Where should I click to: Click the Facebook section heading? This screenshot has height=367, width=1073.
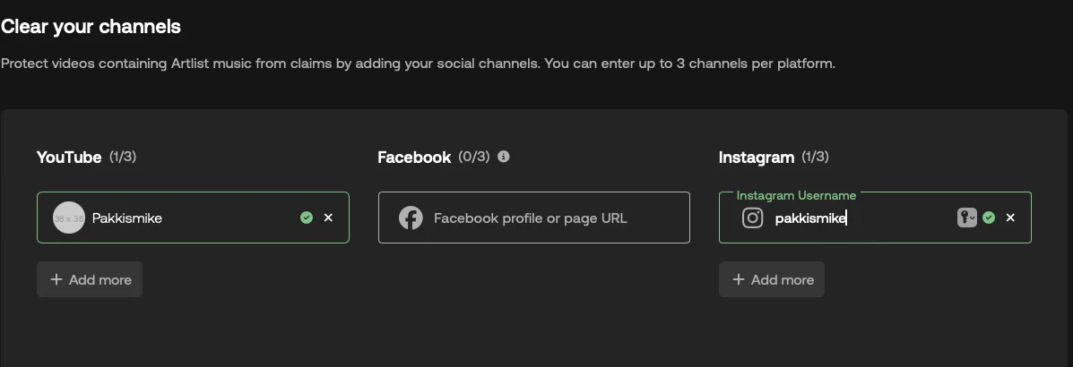(414, 158)
